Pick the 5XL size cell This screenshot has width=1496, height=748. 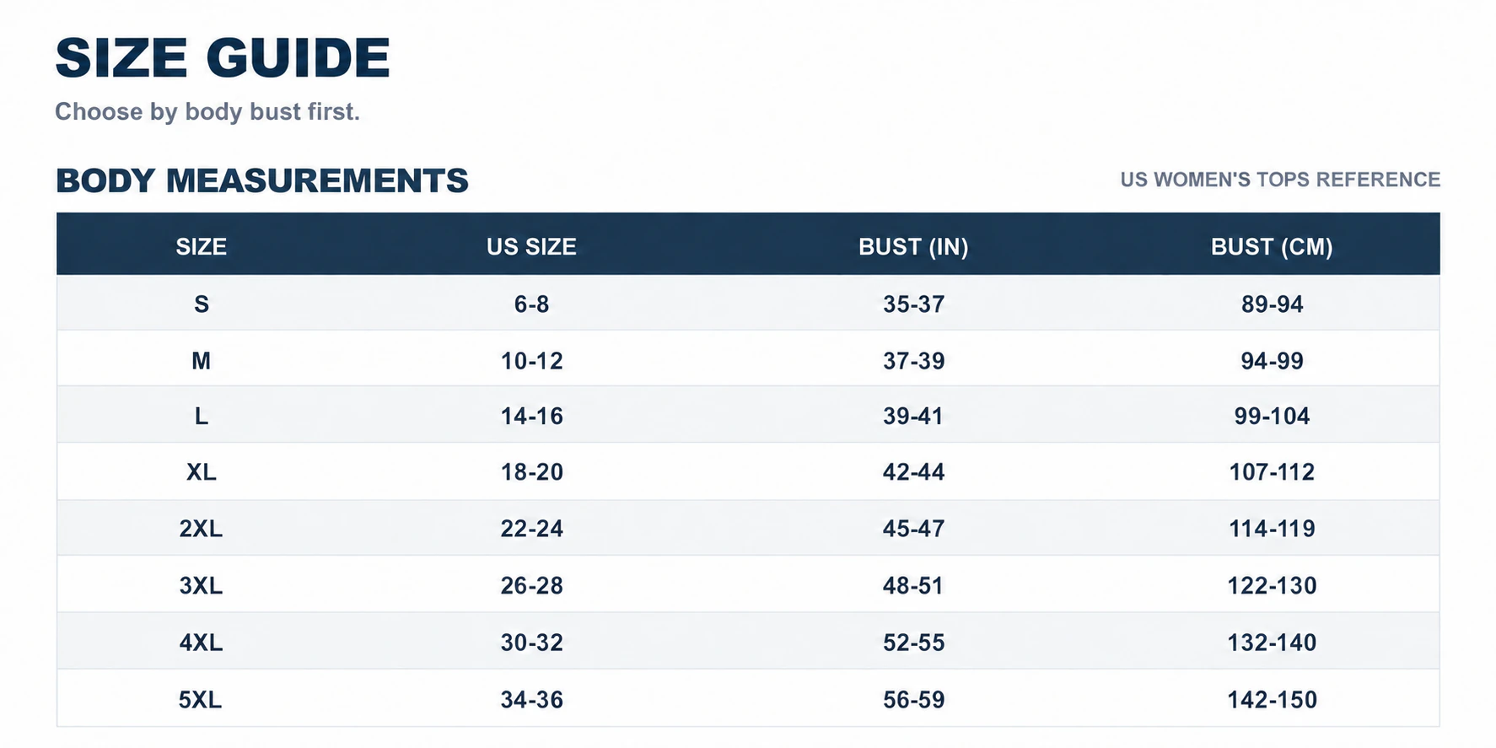coord(201,699)
